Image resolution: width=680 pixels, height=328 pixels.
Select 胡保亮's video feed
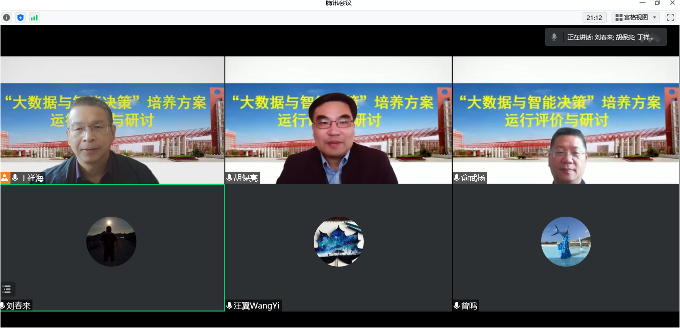pyautogui.click(x=338, y=120)
